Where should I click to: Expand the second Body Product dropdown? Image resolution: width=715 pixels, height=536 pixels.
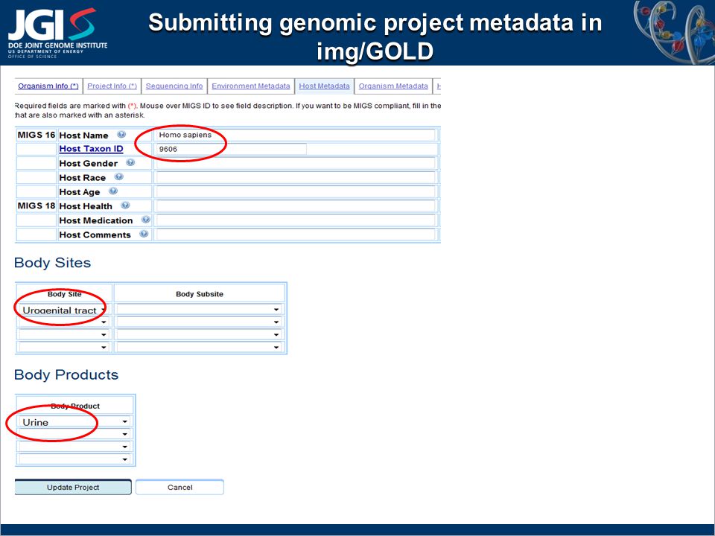(74, 434)
